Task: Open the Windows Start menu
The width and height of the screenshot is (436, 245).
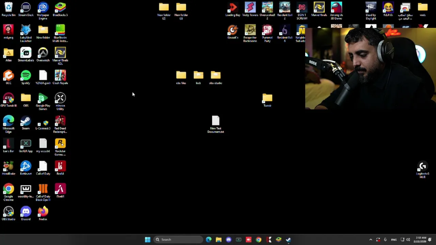Action: (x=147, y=240)
